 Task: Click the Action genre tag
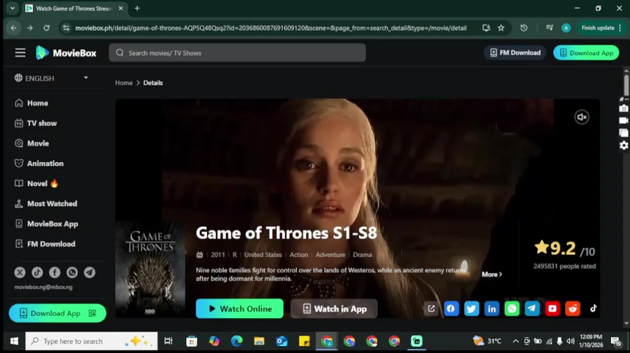299,254
